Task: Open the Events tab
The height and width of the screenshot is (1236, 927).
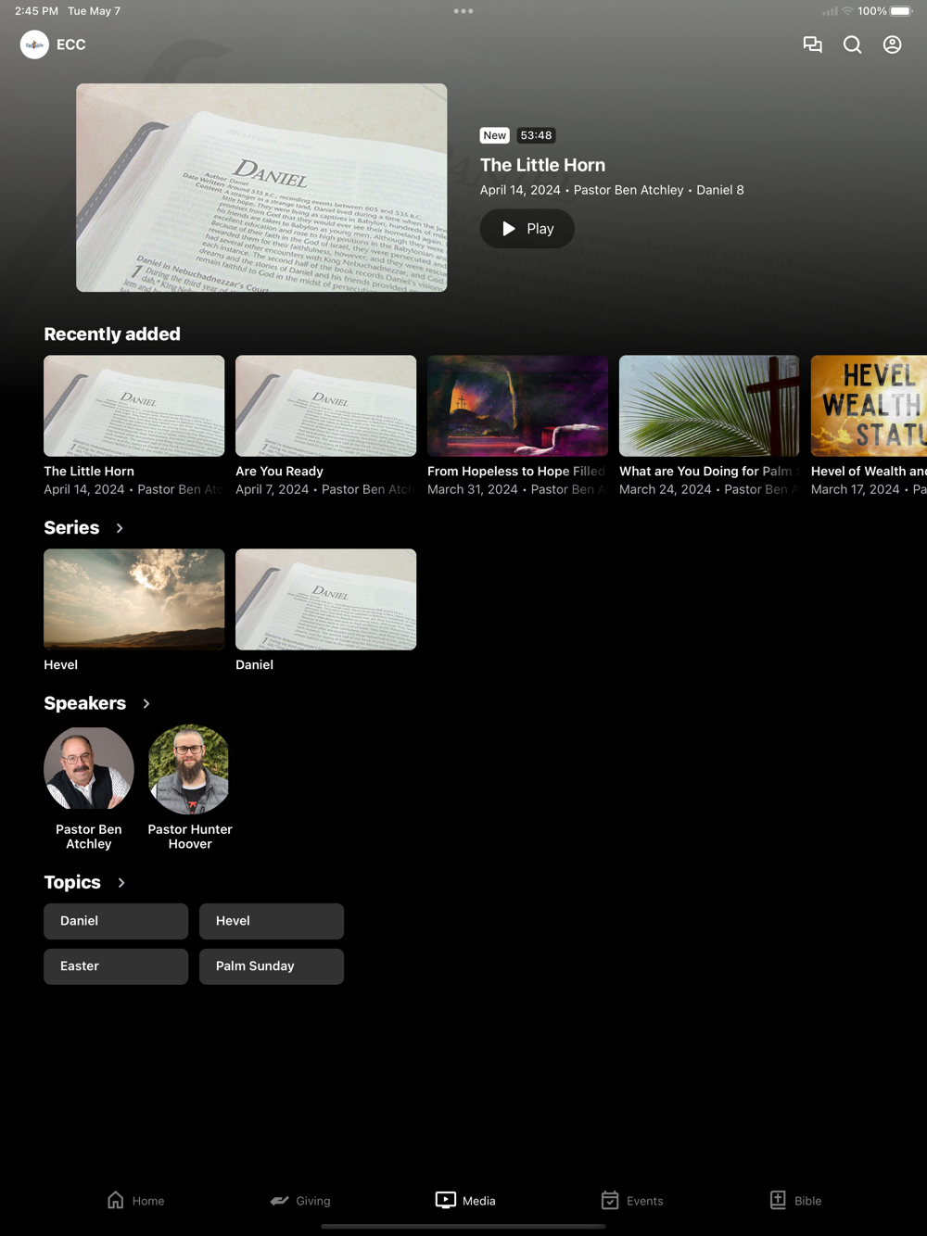Action: pyautogui.click(x=632, y=1201)
